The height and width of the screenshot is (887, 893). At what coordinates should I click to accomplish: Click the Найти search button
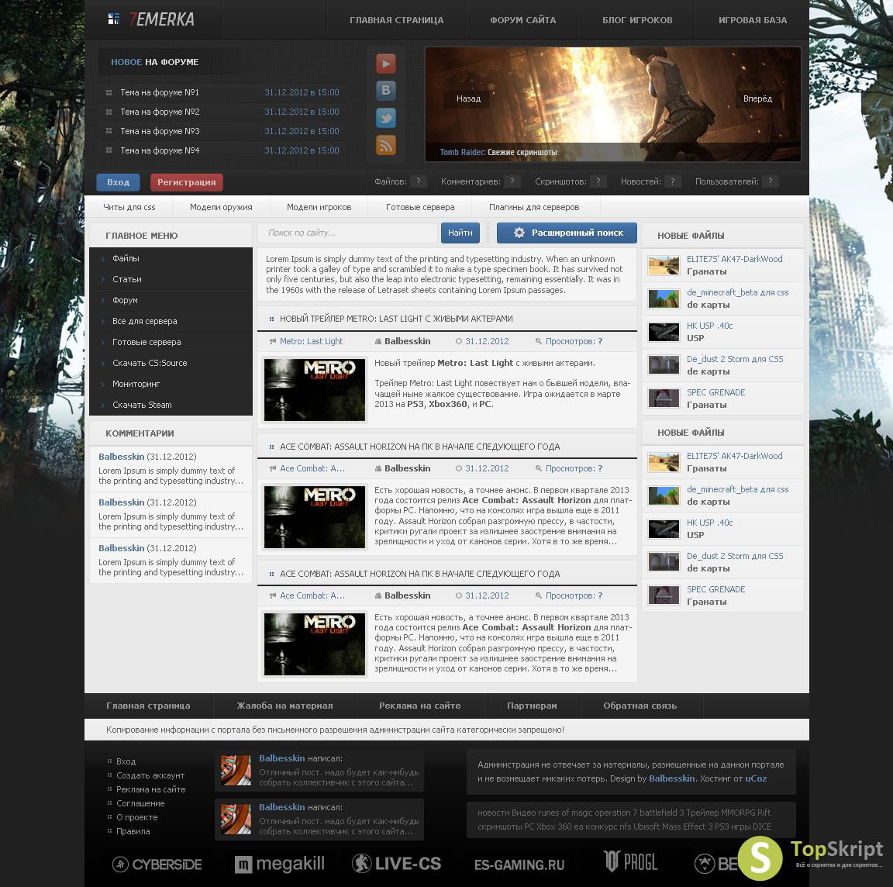pos(460,233)
